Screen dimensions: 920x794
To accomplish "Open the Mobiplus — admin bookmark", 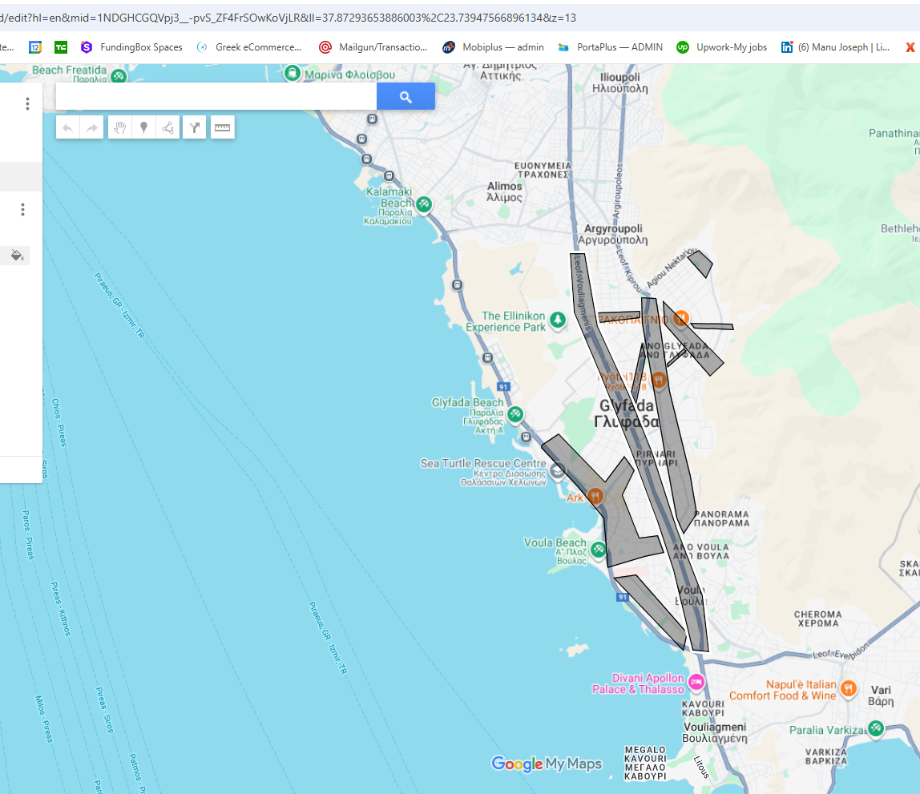I will (x=494, y=47).
